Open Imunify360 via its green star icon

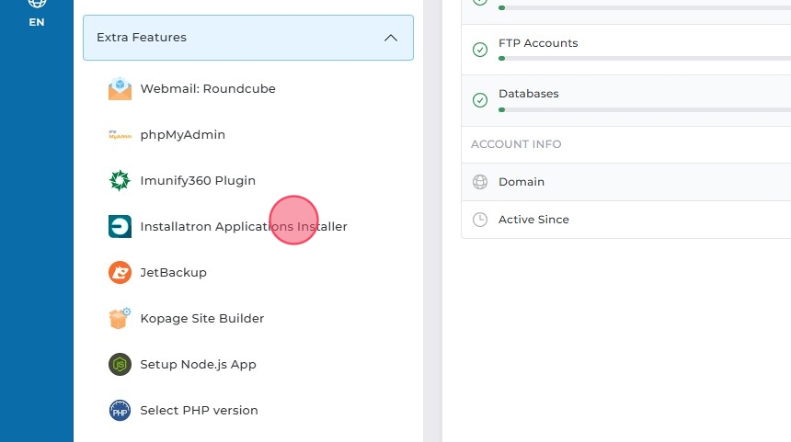120,181
